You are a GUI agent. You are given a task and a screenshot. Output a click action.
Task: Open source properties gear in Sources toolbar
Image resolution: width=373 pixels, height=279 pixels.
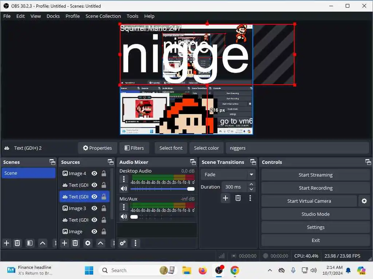click(88, 243)
